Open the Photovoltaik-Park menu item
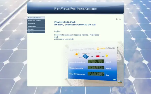The width and height of the screenshot is (151, 94). [x=36, y=18]
